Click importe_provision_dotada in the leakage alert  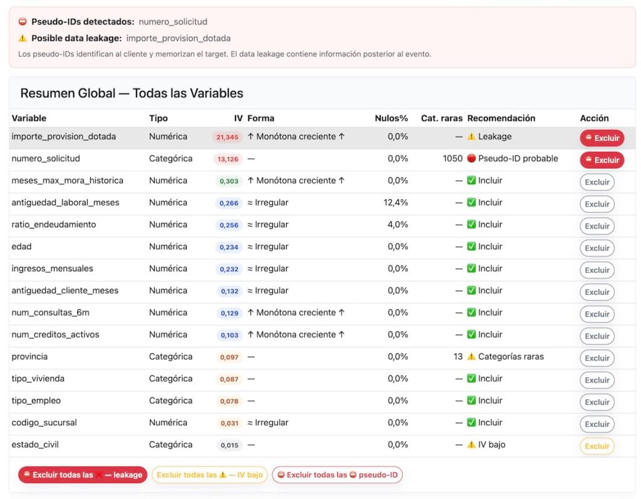pyautogui.click(x=178, y=38)
